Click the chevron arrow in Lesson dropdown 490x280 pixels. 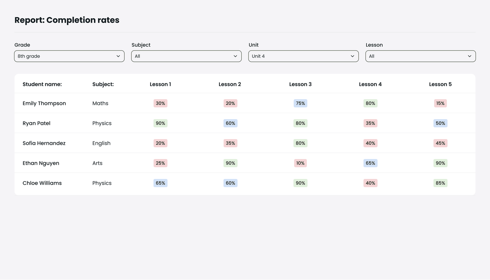(469, 56)
